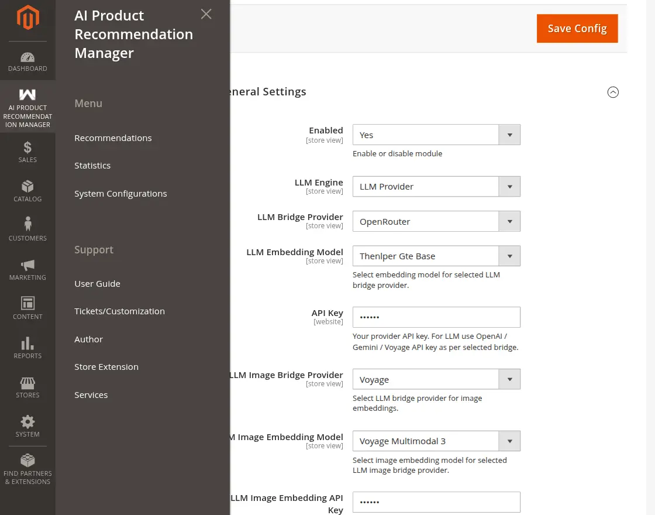The image size is (655, 515).
Task: Open the Catalog sidebar icon
Action: pos(27,191)
